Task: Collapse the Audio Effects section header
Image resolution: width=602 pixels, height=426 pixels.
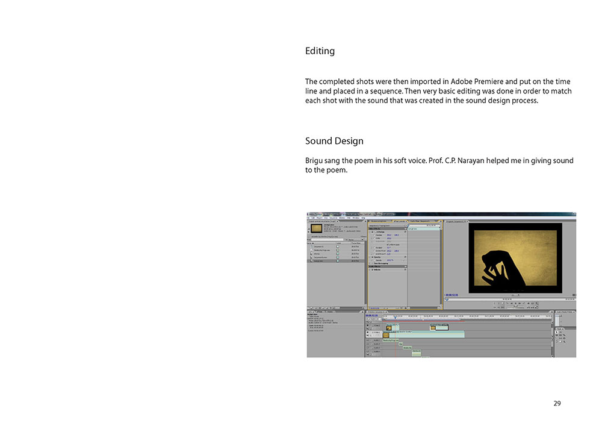Action: point(405,266)
